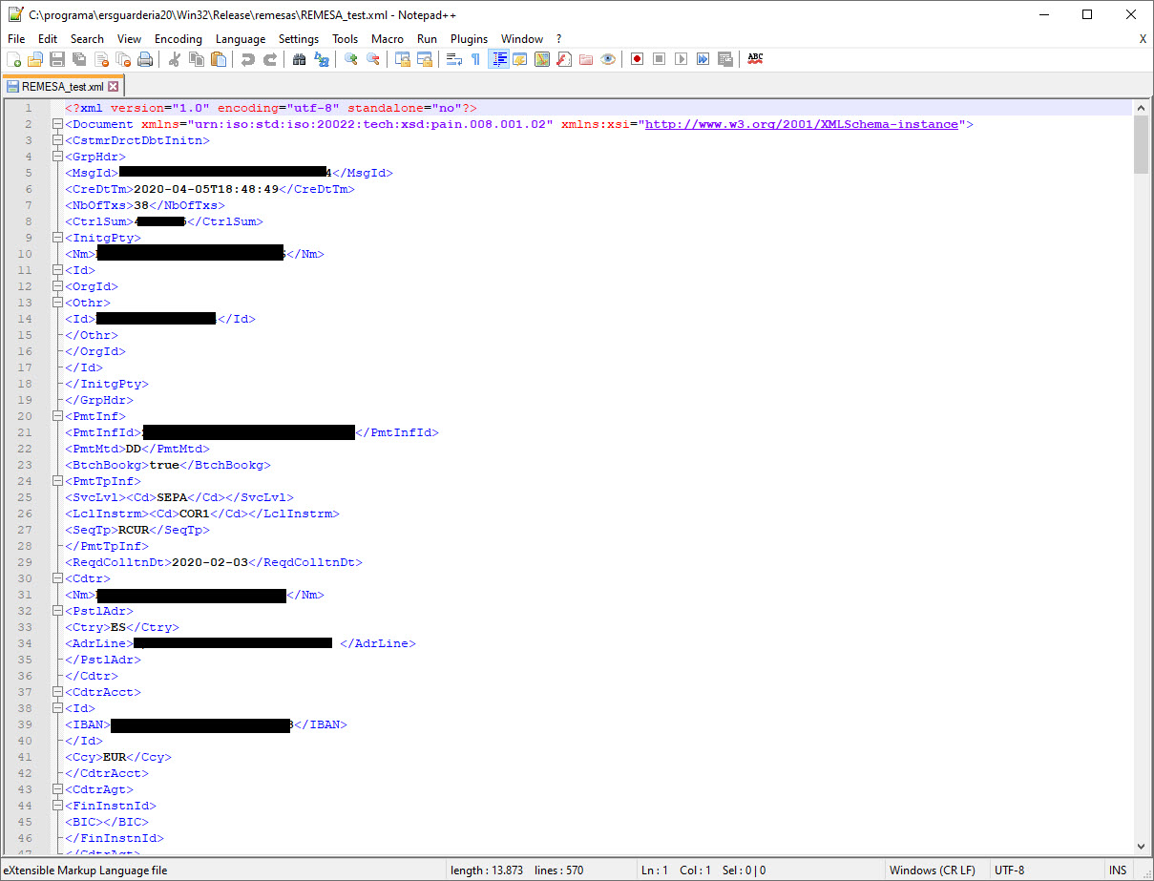This screenshot has height=881, width=1154.
Task: Open the File menu
Action: (16, 39)
